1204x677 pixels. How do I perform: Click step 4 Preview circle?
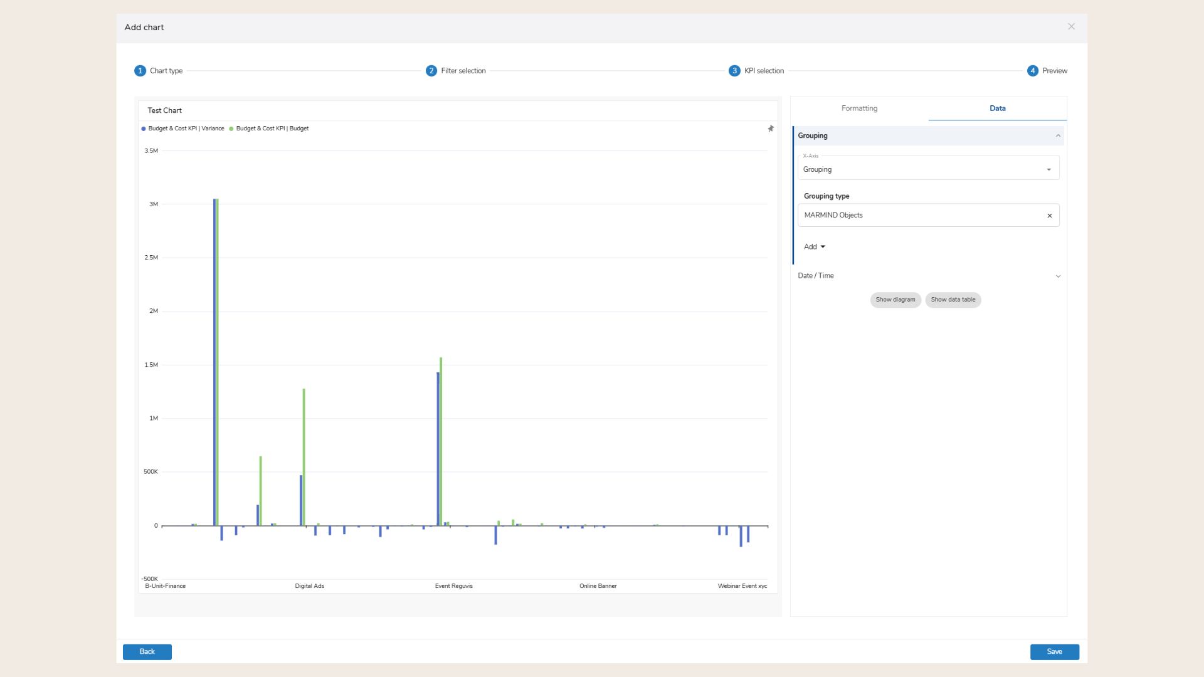click(x=1032, y=71)
